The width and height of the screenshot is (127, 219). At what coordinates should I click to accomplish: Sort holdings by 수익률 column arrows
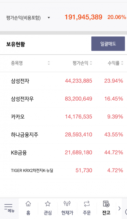tap(122, 63)
